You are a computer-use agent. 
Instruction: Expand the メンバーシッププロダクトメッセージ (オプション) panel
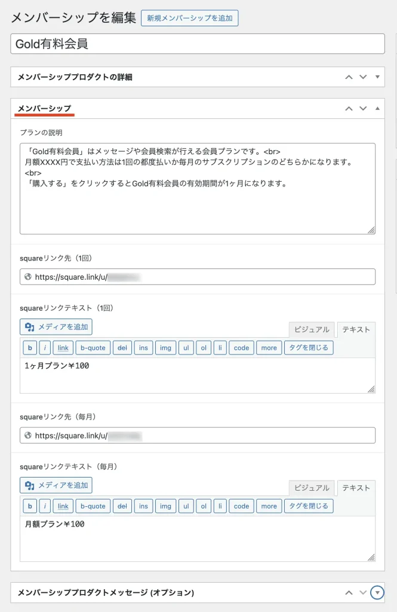[377, 593]
